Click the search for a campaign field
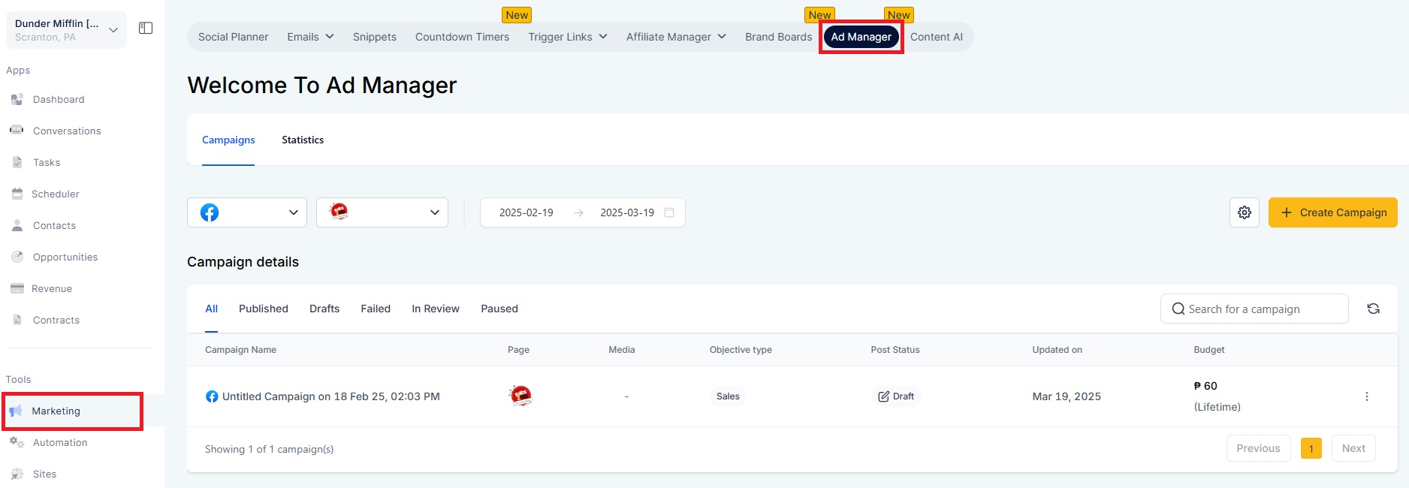Viewport: 1409px width, 488px height. pyautogui.click(x=1254, y=309)
